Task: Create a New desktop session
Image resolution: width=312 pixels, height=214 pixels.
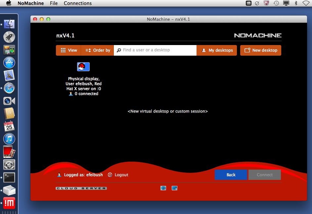Action: pyautogui.click(x=261, y=50)
